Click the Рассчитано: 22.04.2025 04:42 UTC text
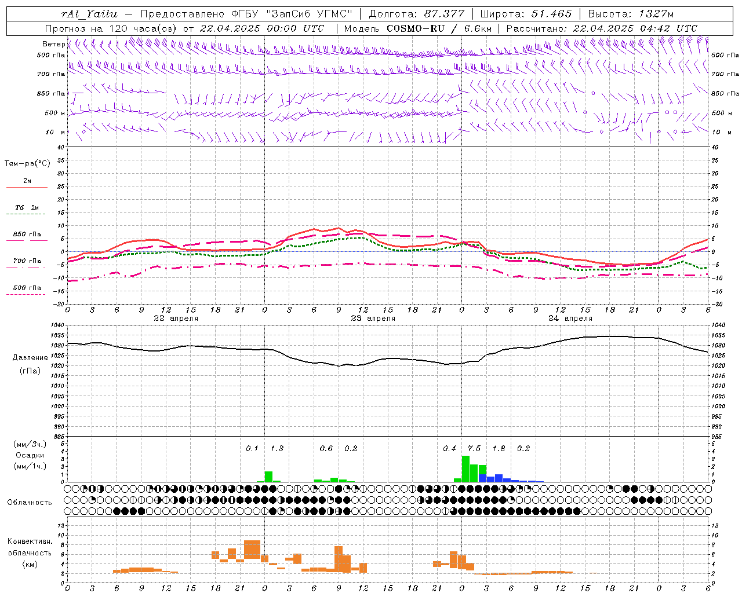The image size is (742, 593). pos(602,28)
